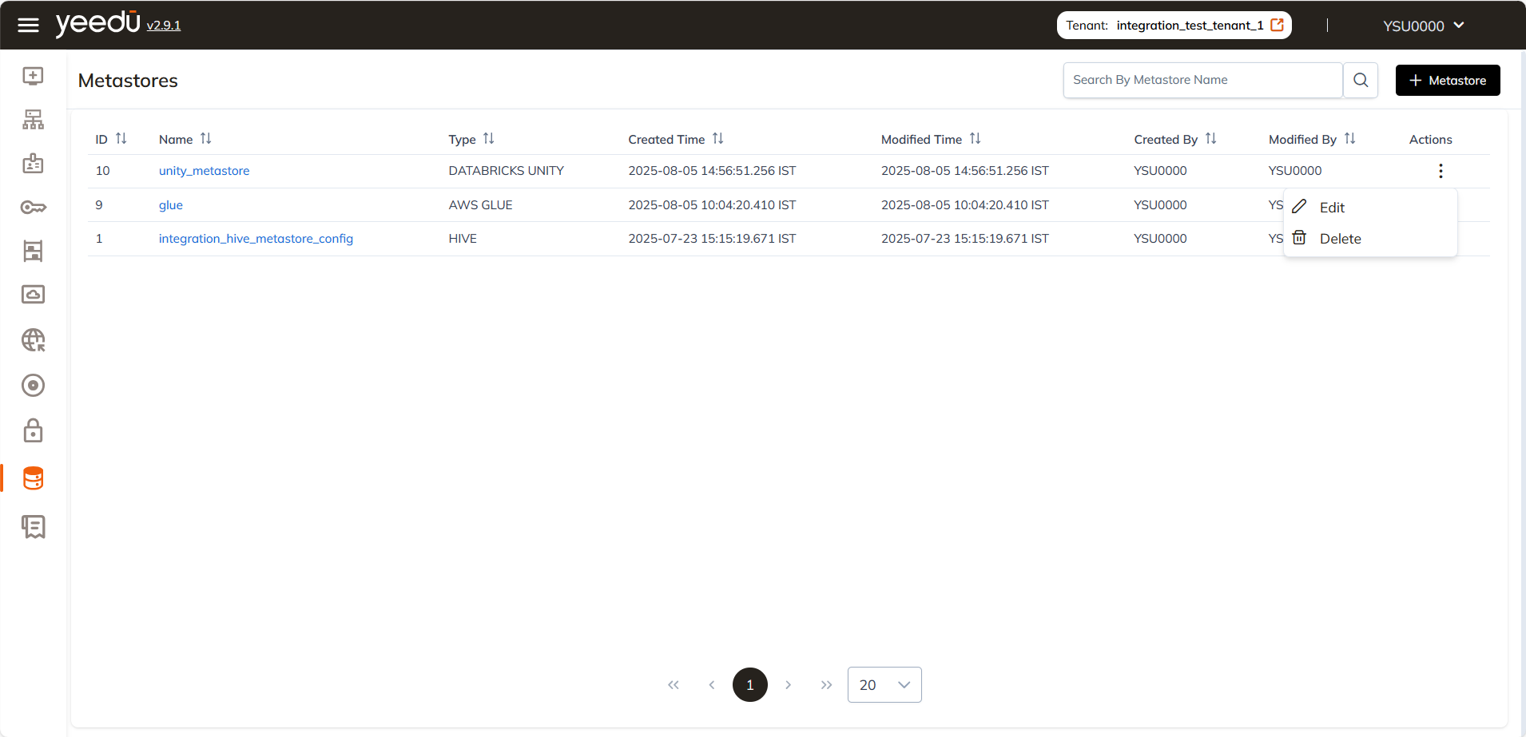Go to the next page arrow
1526x737 pixels.
788,685
